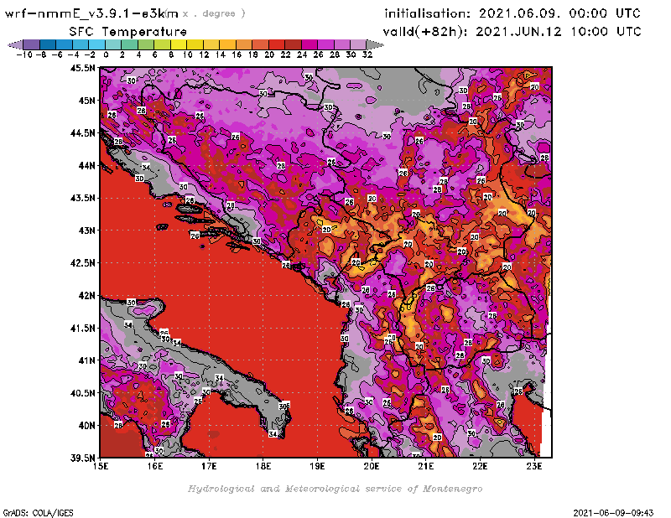Click the 24 value on the color scale
The image size is (671, 518).
tap(302, 54)
